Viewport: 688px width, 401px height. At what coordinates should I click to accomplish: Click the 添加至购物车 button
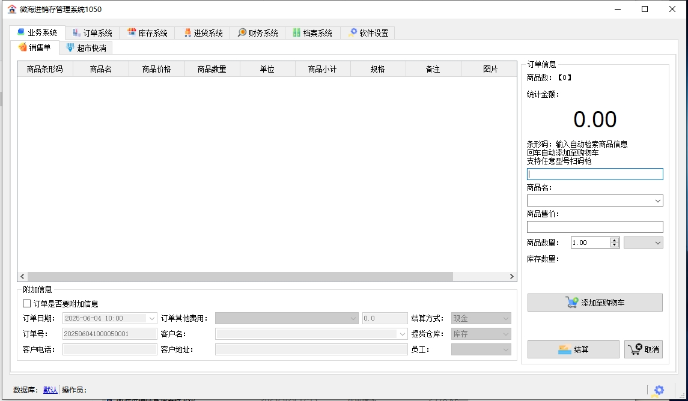click(x=595, y=303)
